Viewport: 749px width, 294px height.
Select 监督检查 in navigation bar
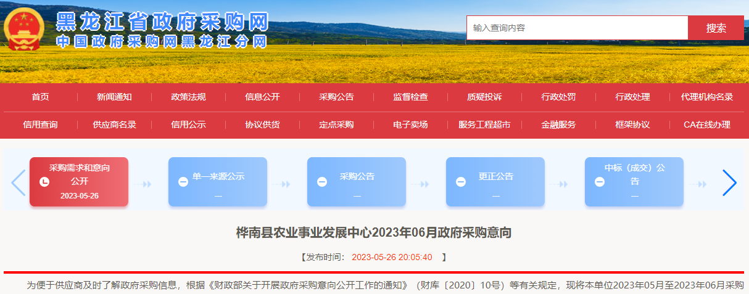410,97
